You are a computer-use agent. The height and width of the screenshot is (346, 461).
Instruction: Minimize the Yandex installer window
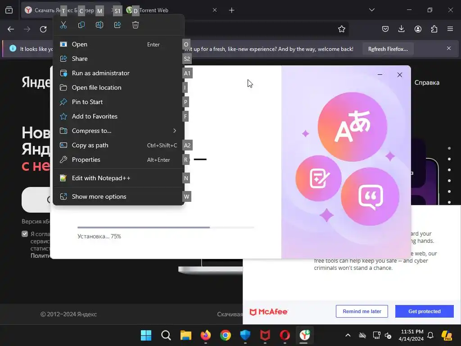(x=380, y=75)
